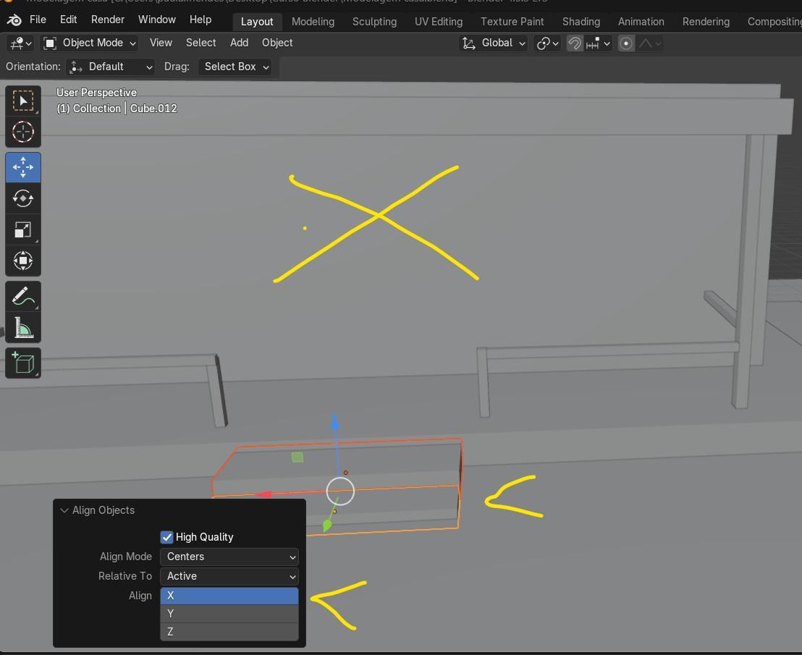Image resolution: width=802 pixels, height=655 pixels.
Task: Toggle the Z align axis
Action: pyautogui.click(x=229, y=632)
